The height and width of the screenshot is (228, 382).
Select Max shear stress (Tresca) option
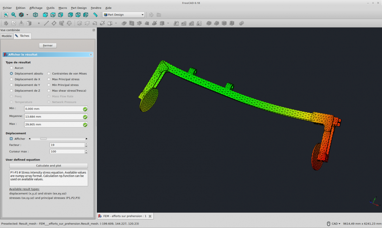[49, 91]
